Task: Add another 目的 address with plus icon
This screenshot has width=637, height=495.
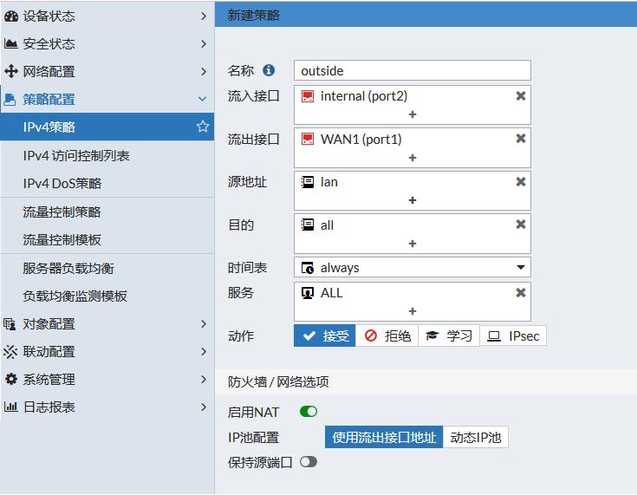Action: point(413,244)
